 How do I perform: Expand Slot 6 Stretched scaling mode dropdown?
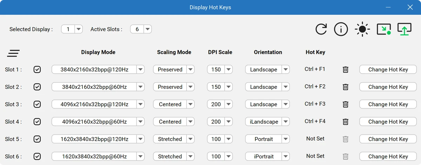click(x=174, y=157)
